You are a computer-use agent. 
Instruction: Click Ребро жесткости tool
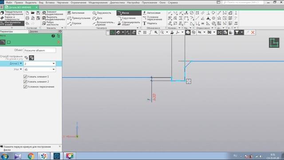[x=50, y=23]
